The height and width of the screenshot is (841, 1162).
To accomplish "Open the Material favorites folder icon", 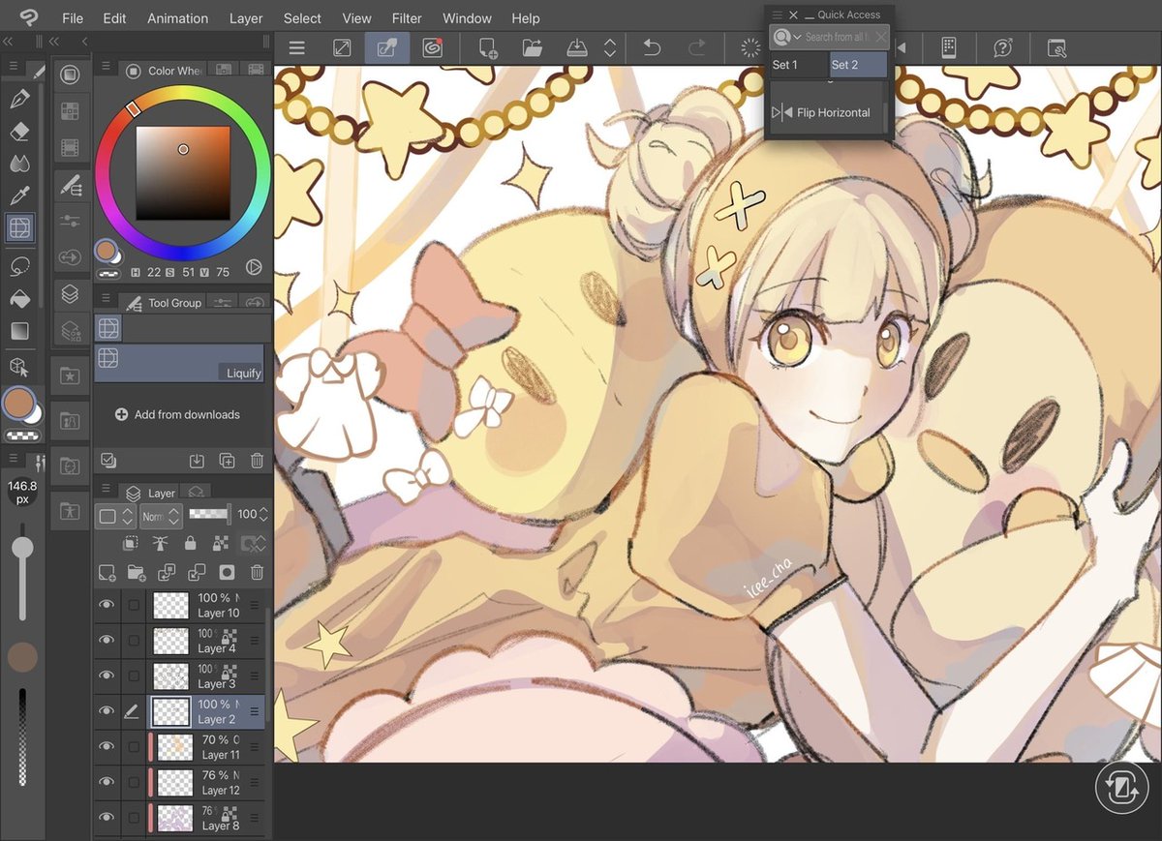I will (70, 375).
